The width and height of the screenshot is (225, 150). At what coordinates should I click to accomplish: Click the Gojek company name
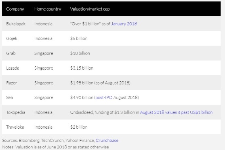click(x=12, y=38)
